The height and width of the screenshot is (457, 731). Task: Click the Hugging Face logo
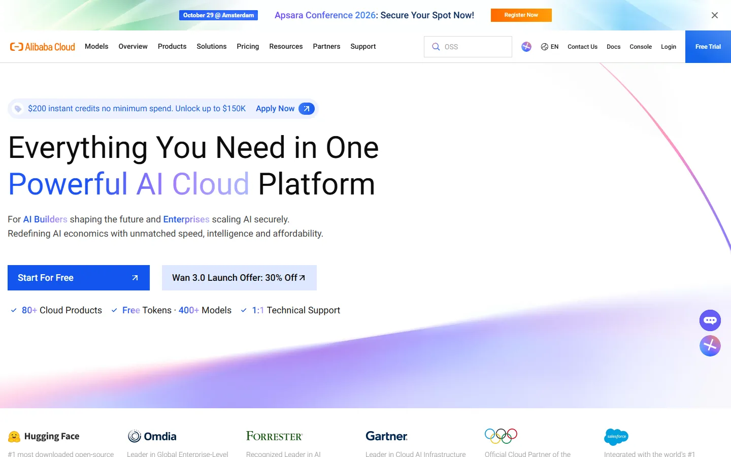coord(44,436)
